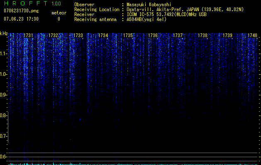Click the kHz axis unit label

(4, 33)
